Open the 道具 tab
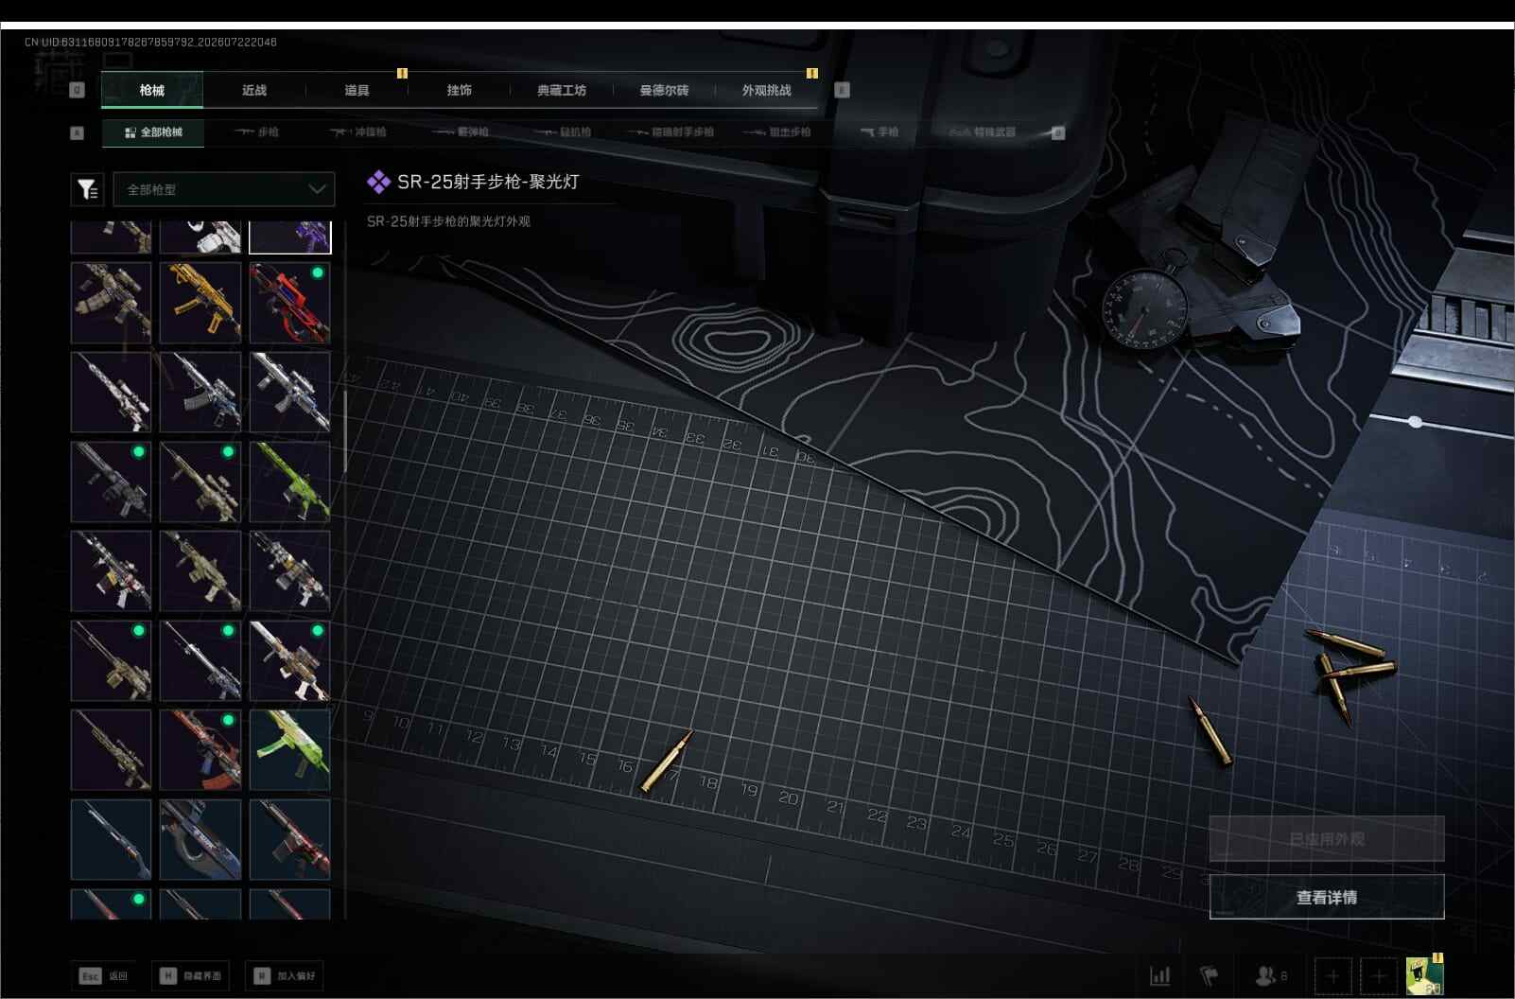 coord(357,90)
